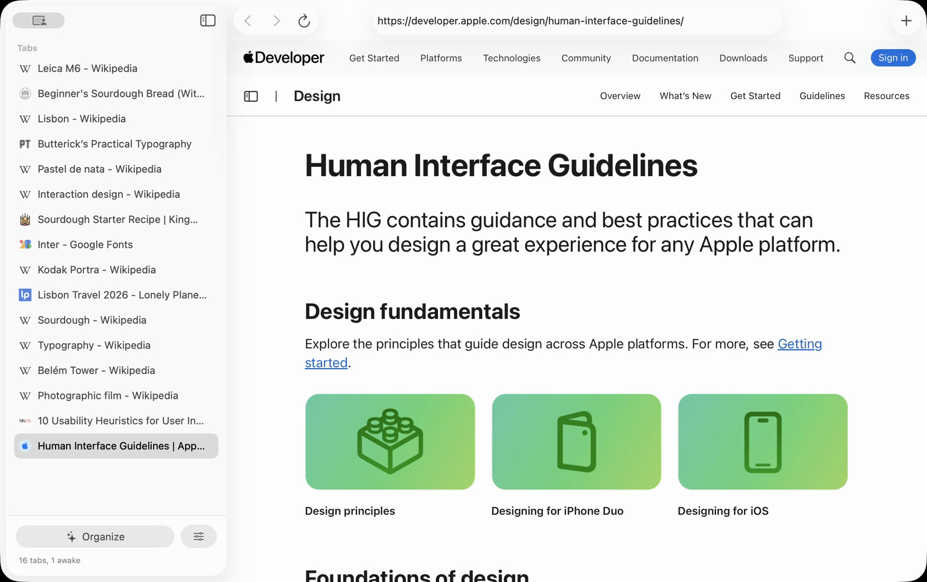Click the Apple Developer logo
The width and height of the screenshot is (927, 582).
283,58
